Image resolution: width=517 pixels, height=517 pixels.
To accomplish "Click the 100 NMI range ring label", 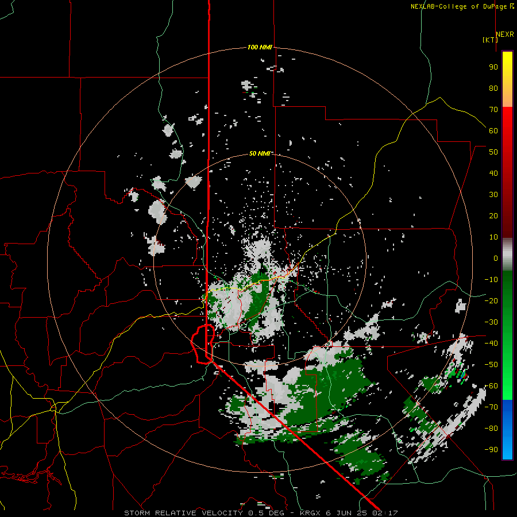I will tap(260, 48).
